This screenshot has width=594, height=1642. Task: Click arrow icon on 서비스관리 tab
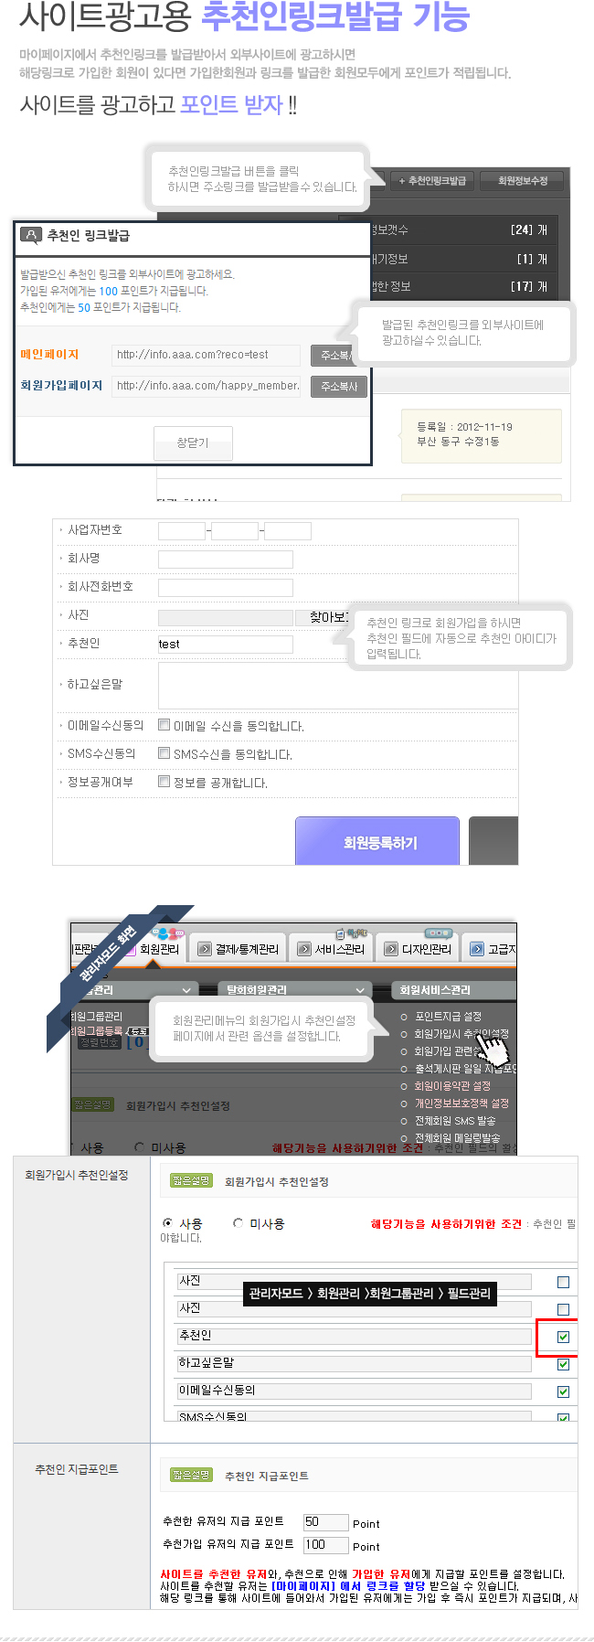(304, 949)
